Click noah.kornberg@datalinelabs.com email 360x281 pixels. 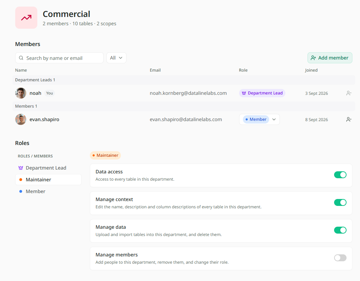(x=188, y=93)
